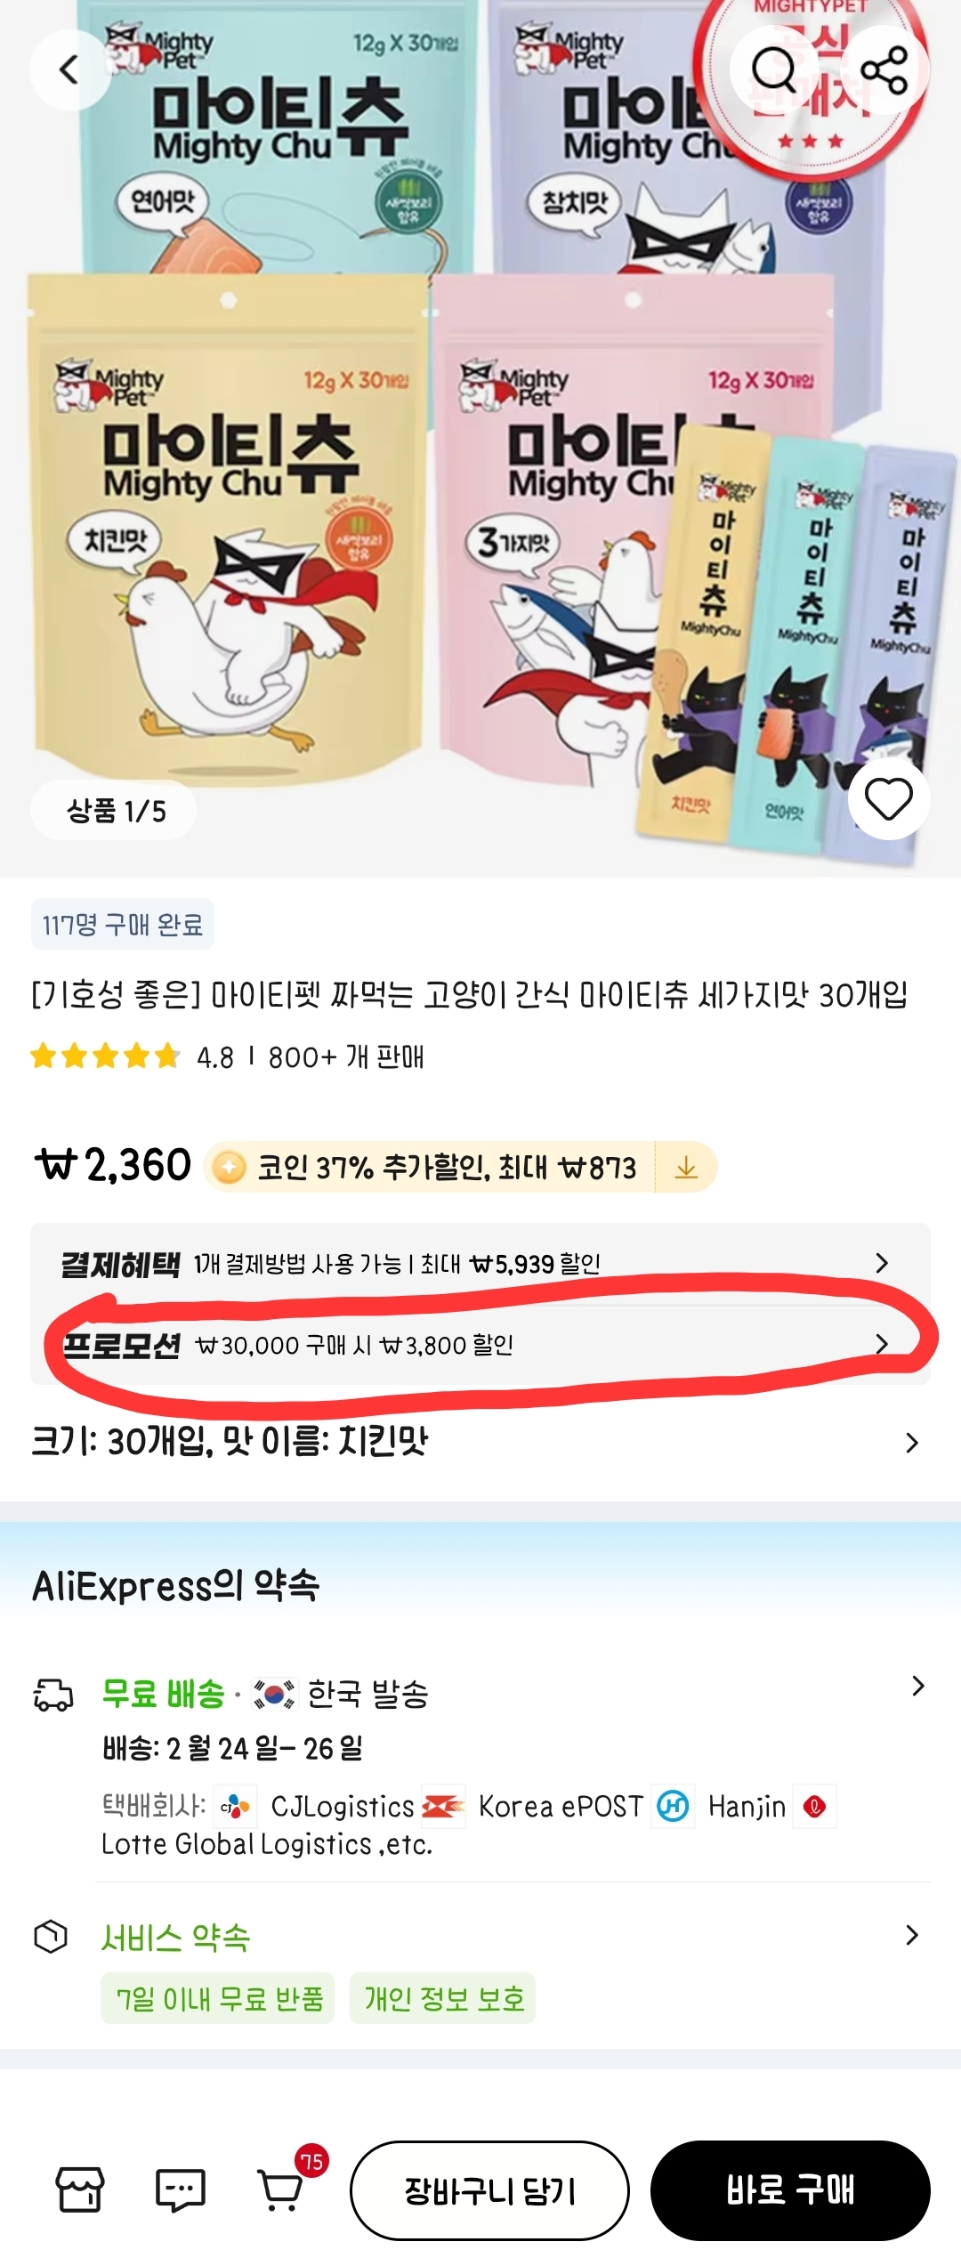Expand the 결제혜택 payment benefits row
This screenshot has width=961, height=2266.
pyautogui.click(x=480, y=1263)
